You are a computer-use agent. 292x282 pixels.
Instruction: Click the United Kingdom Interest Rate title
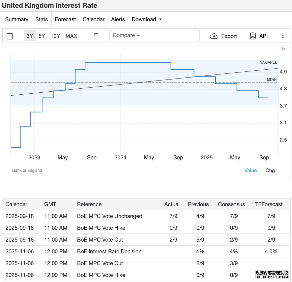(x=50, y=6)
